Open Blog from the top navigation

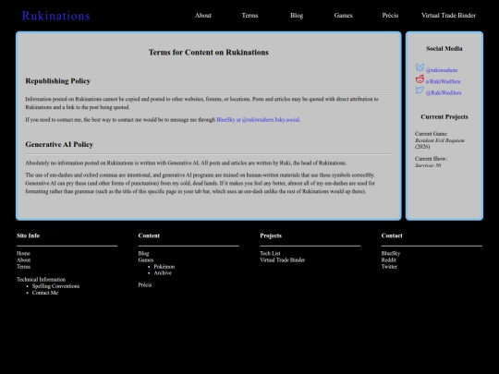297,16
